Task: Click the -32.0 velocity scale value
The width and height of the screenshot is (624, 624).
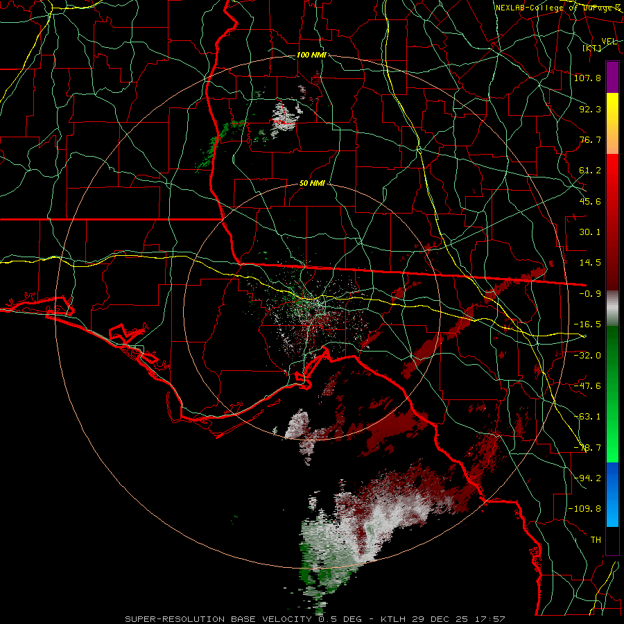Action: [587, 355]
